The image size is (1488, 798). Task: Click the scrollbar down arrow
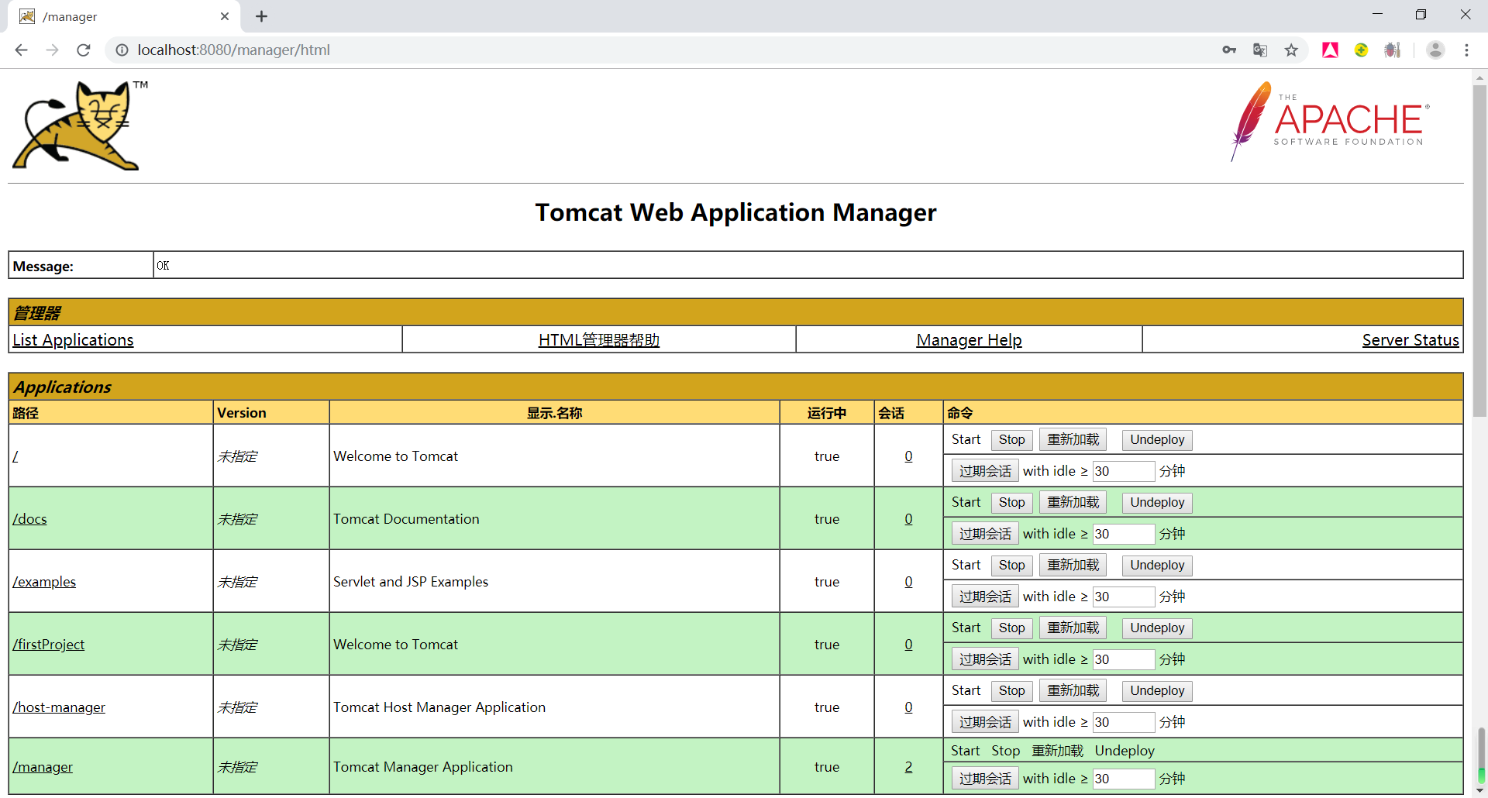tap(1479, 791)
